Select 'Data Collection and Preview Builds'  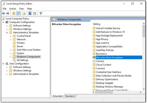coord(114,76)
